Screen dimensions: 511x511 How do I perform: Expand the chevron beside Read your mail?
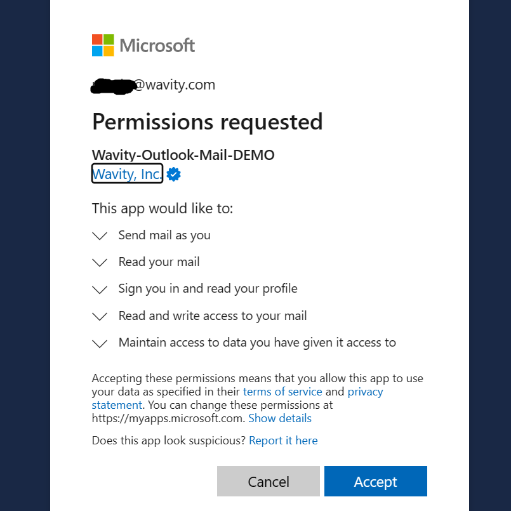[x=100, y=263]
